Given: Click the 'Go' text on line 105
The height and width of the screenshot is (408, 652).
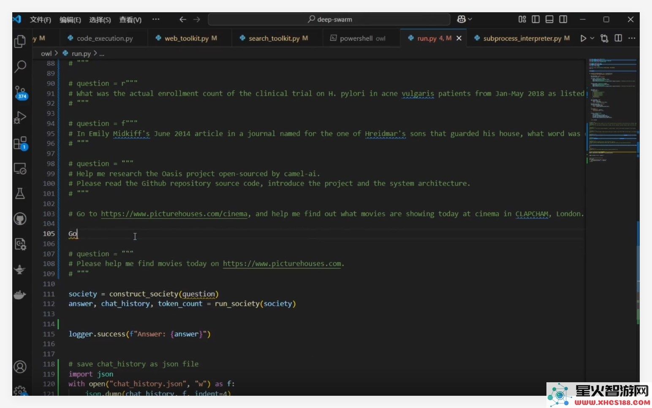Looking at the screenshot, I should click(73, 234).
